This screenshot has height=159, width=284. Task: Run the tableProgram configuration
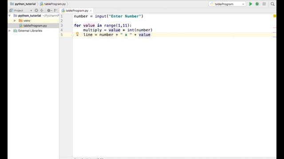coord(250,4)
